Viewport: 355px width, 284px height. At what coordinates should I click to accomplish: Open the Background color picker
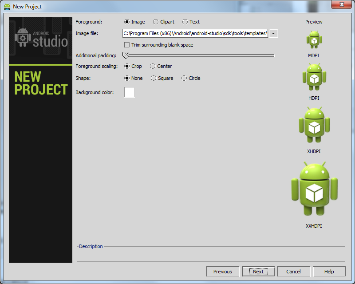[129, 92]
